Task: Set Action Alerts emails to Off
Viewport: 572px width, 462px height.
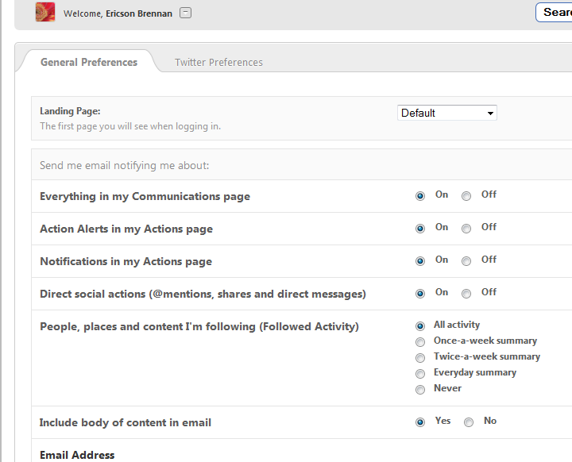Action: point(466,229)
